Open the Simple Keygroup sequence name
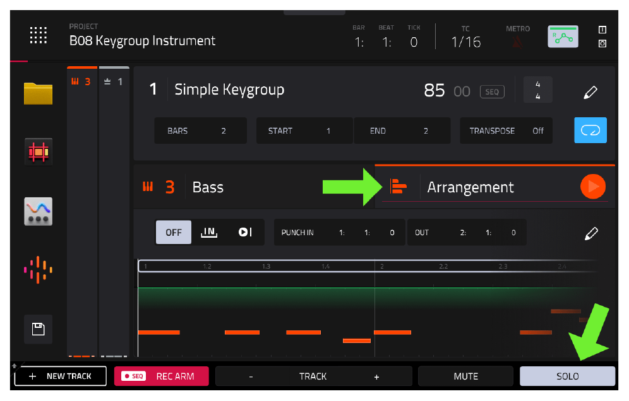The width and height of the screenshot is (629, 401). (x=229, y=90)
